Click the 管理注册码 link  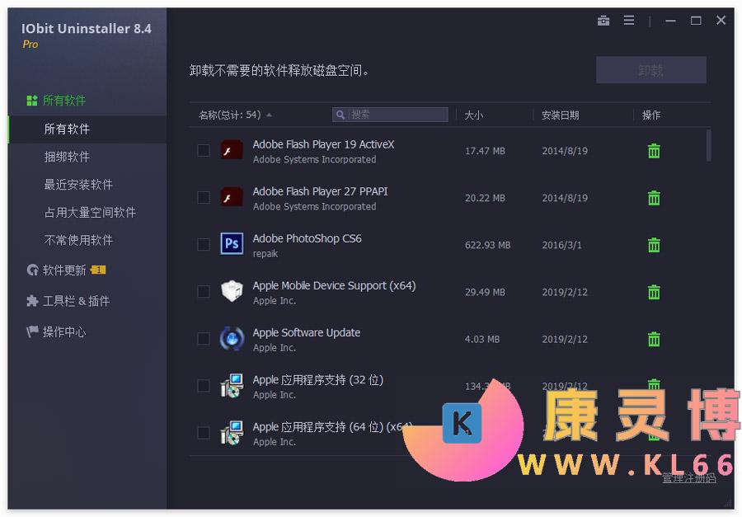(689, 478)
